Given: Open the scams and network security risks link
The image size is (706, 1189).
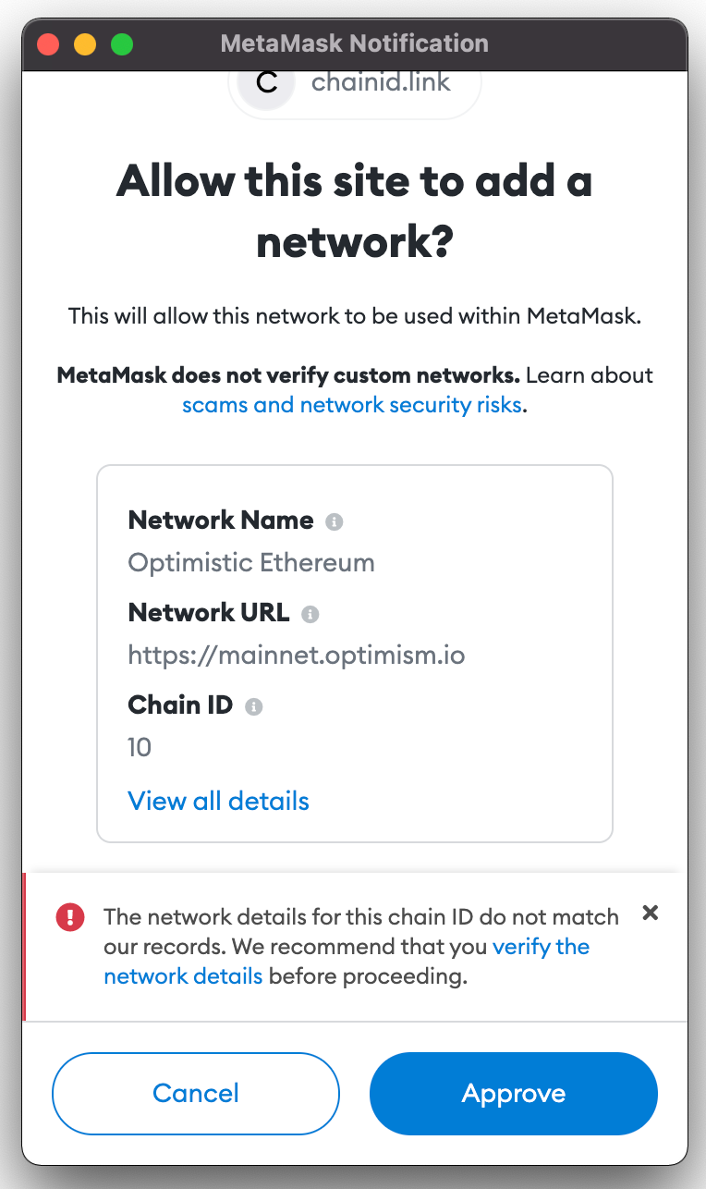Looking at the screenshot, I should pyautogui.click(x=351, y=405).
